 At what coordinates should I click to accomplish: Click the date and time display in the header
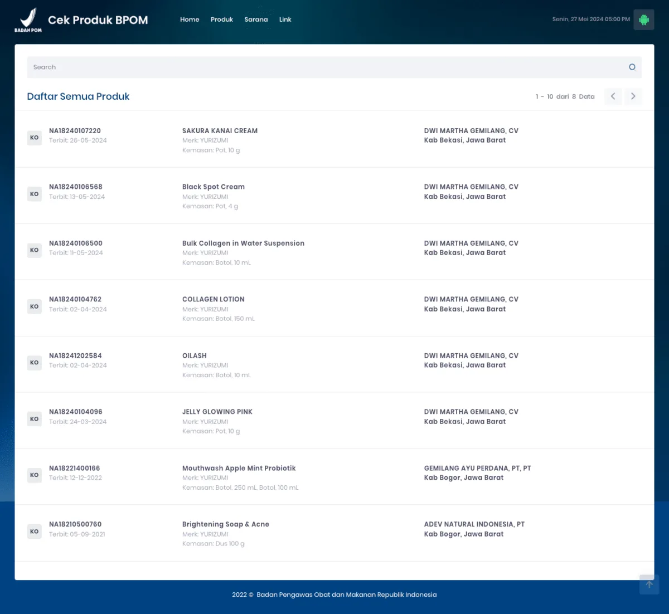pyautogui.click(x=591, y=18)
